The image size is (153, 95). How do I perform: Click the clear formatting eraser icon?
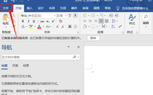point(61,21)
